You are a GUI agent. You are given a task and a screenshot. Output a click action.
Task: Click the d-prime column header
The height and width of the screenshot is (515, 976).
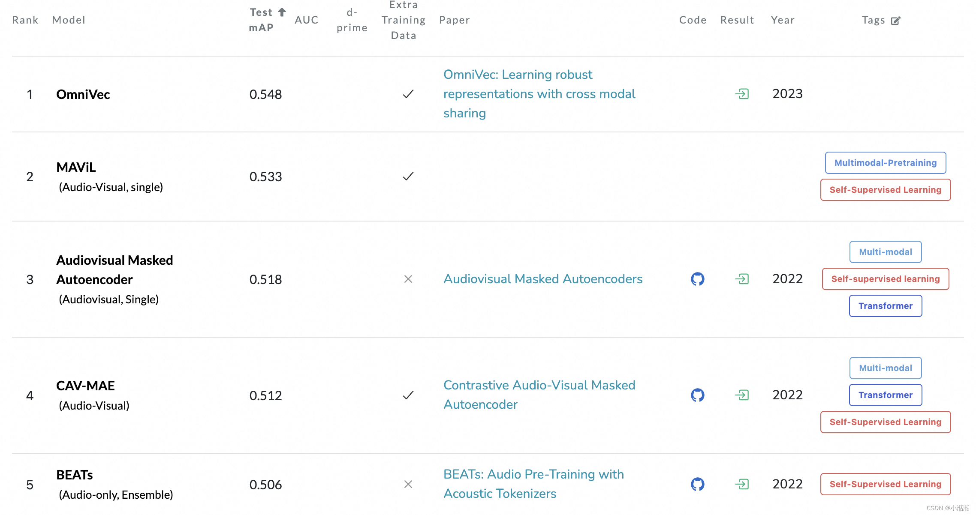pyautogui.click(x=352, y=20)
